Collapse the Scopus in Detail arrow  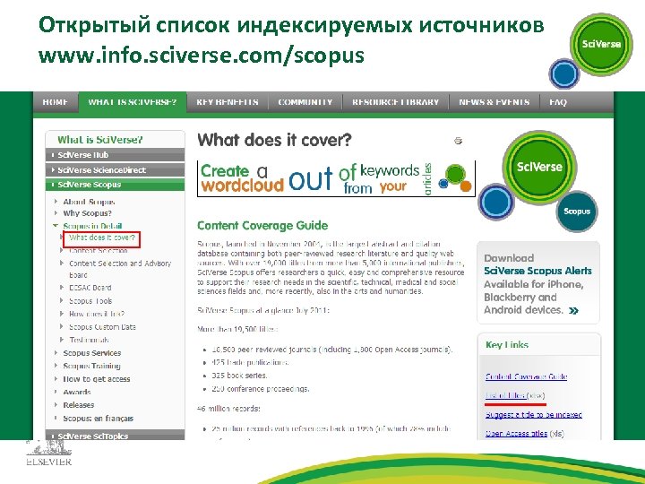(56, 226)
